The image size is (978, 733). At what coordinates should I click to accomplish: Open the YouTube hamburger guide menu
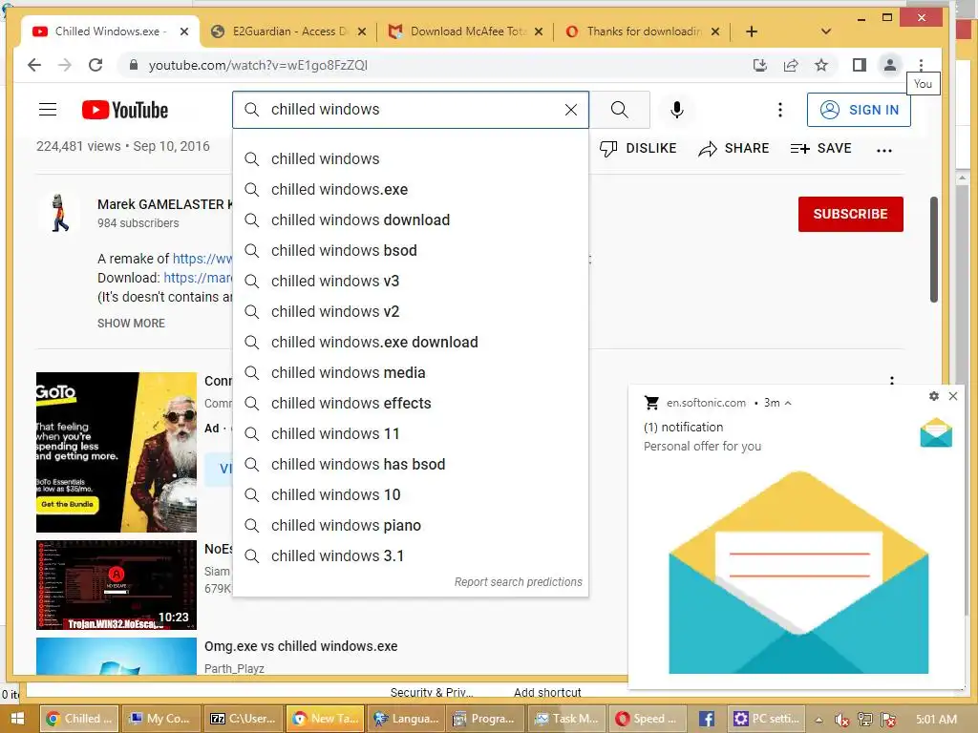click(48, 110)
